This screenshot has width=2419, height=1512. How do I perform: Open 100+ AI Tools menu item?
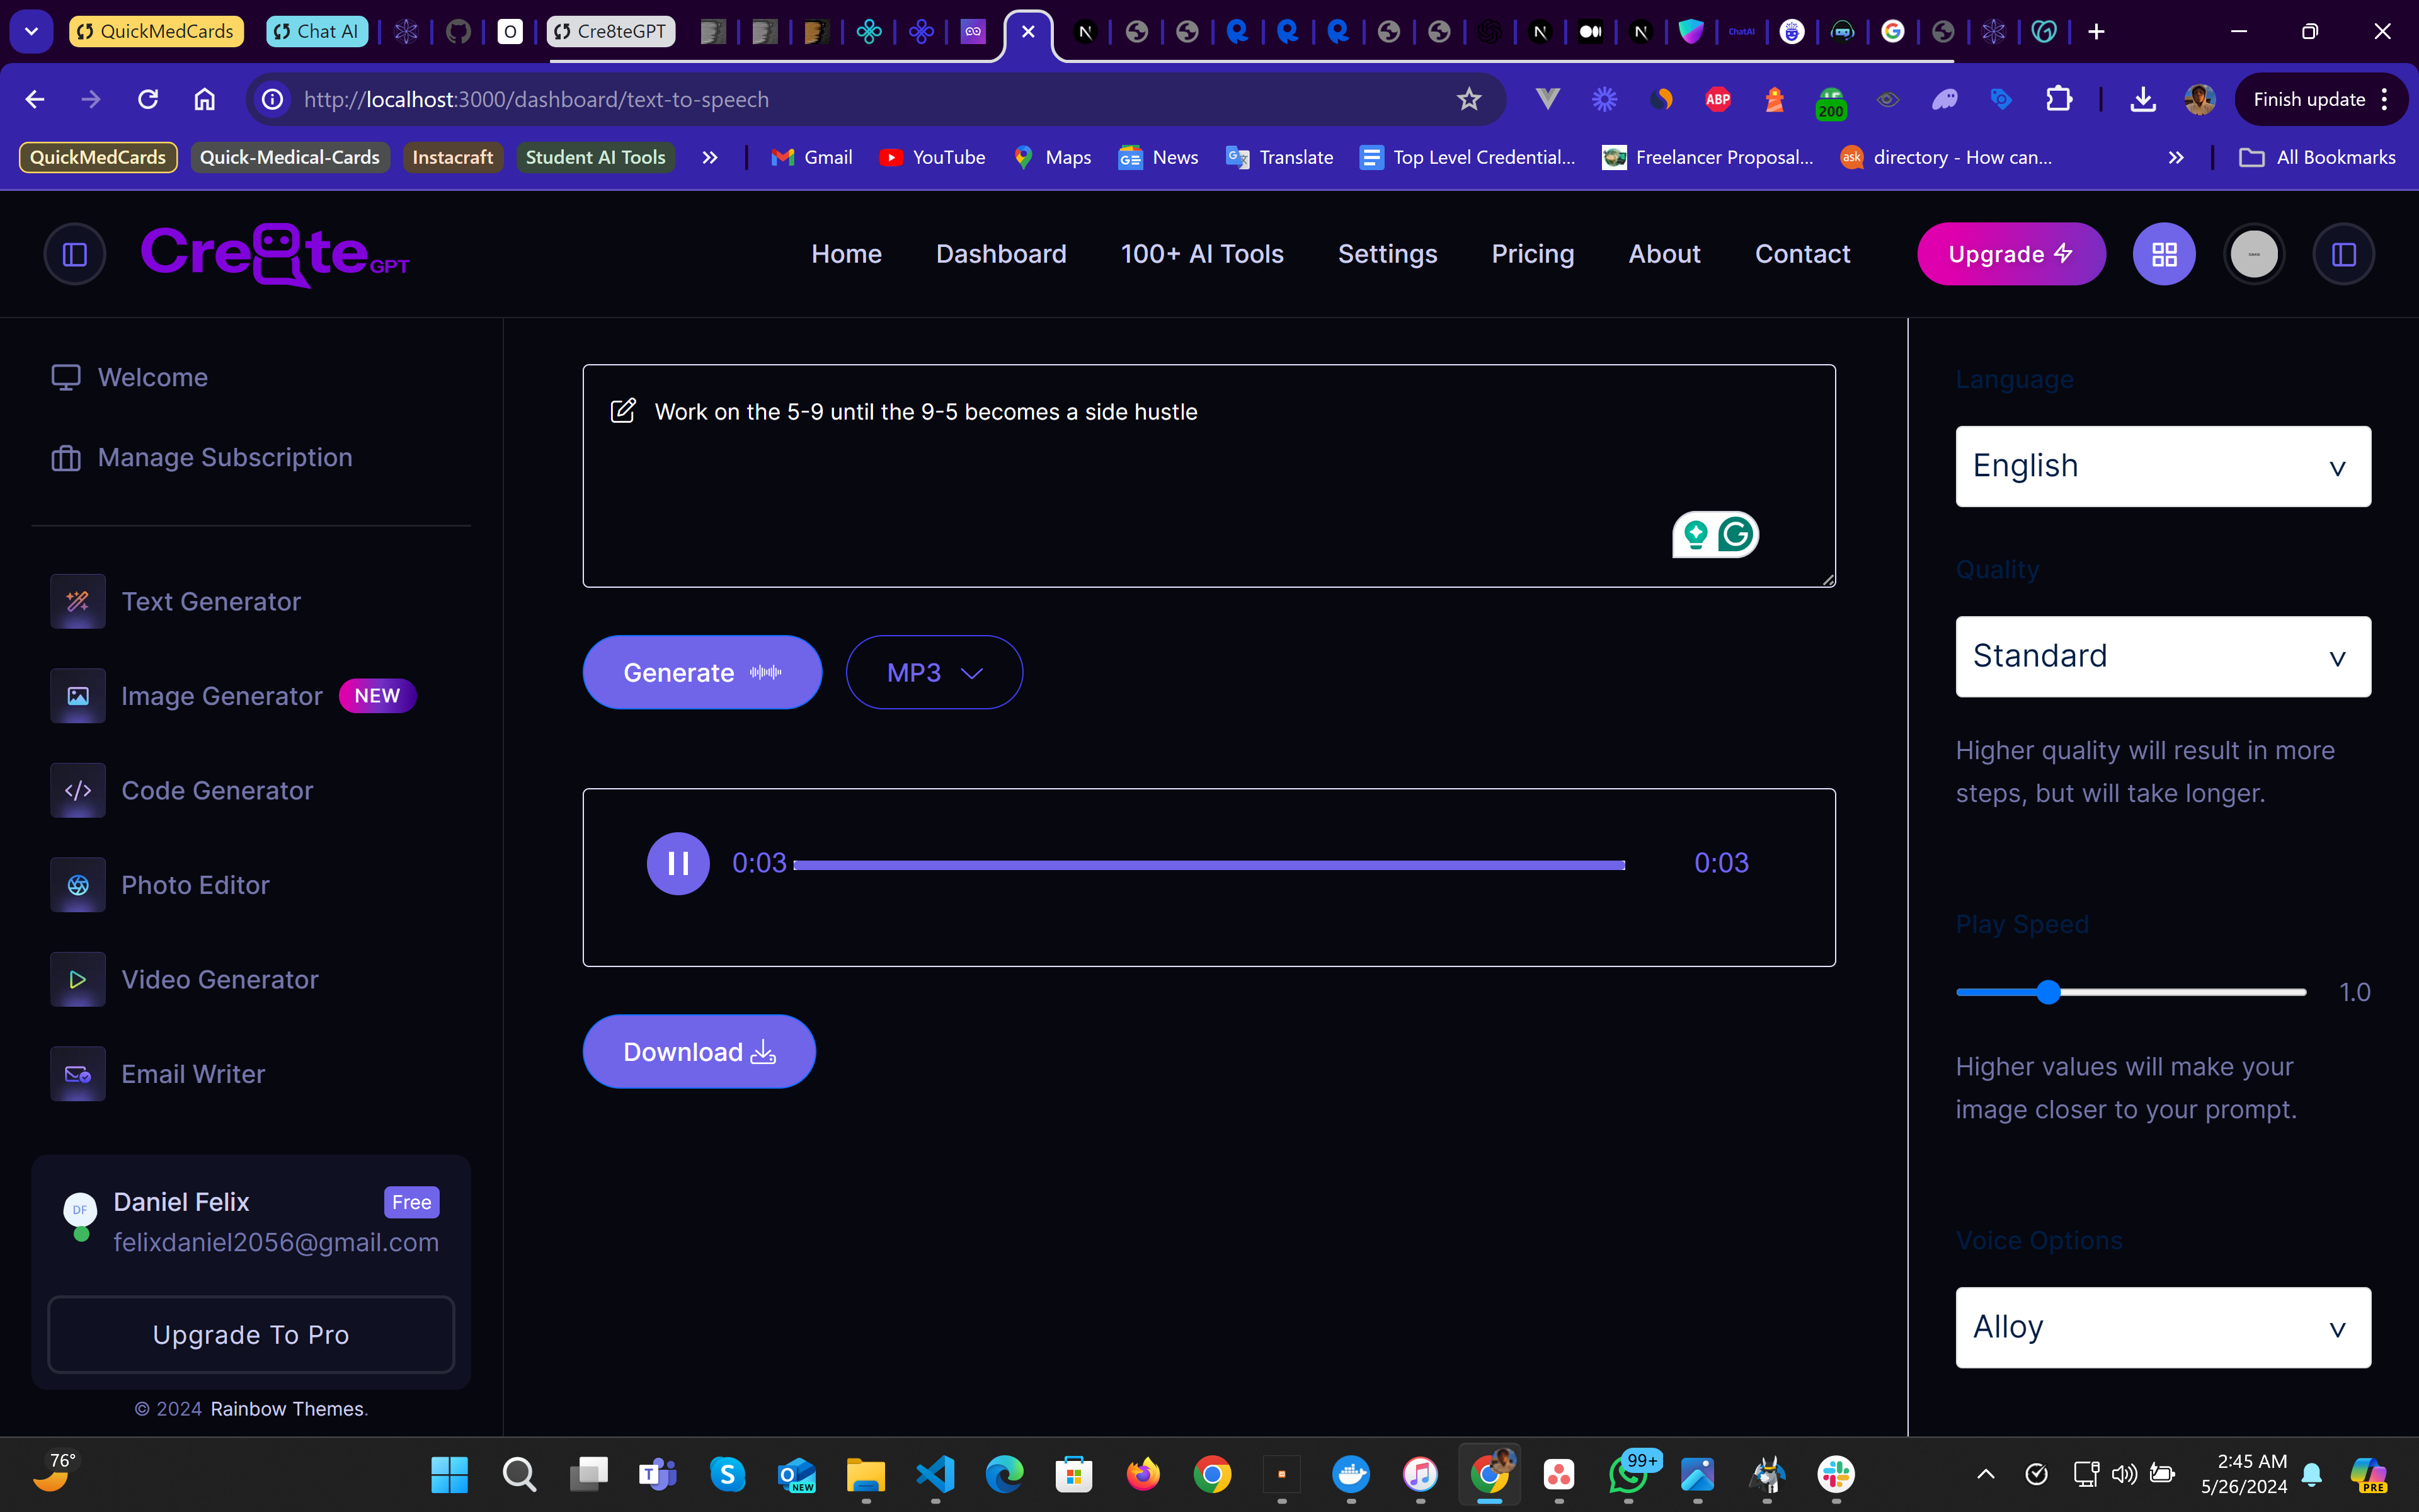[1201, 254]
